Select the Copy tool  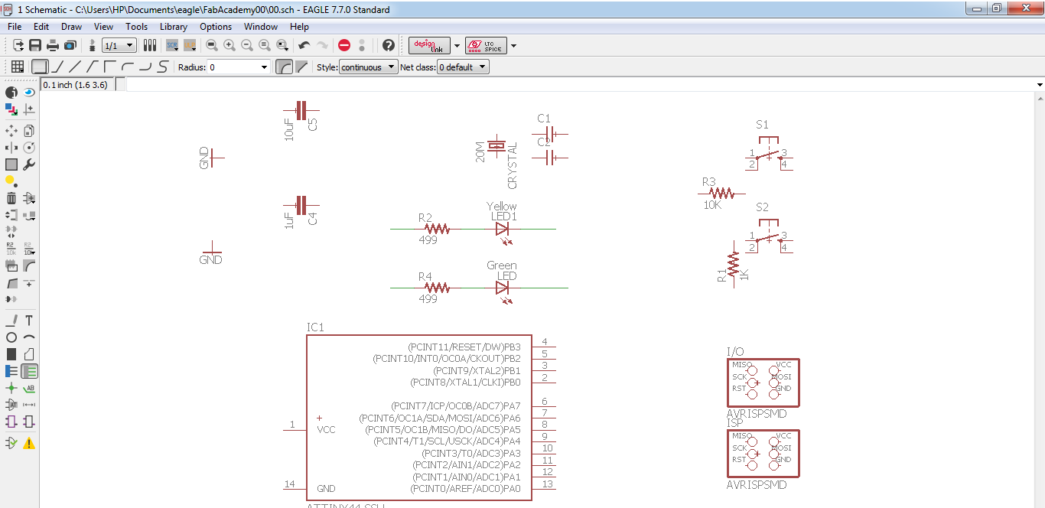pos(29,131)
